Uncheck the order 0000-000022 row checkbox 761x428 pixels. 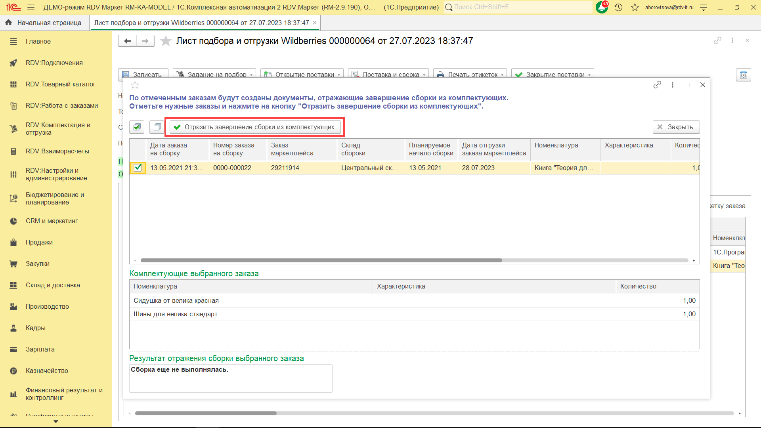pyautogui.click(x=138, y=168)
